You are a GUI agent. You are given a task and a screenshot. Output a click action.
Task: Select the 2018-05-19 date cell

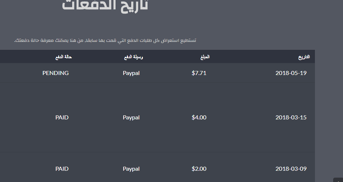(291, 73)
